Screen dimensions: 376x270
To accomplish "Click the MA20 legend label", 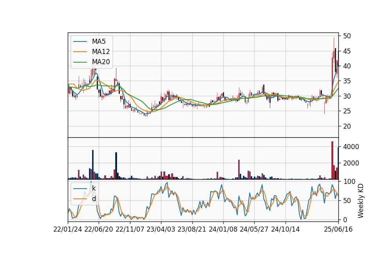I will 101,62.
